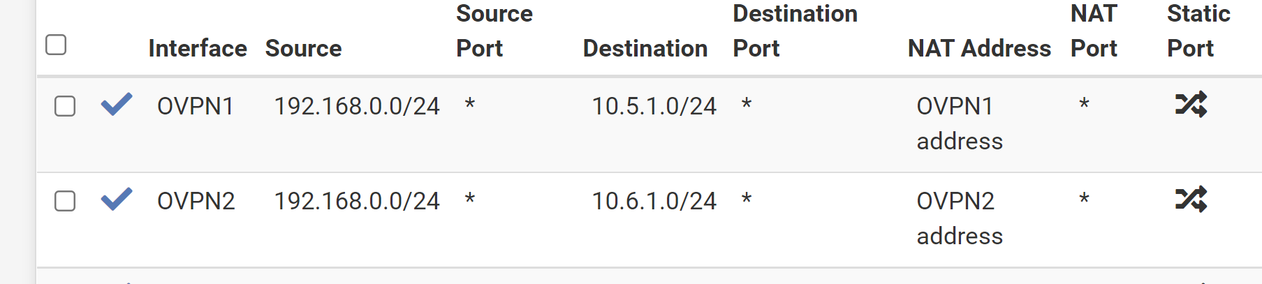The width and height of the screenshot is (1262, 284).
Task: Click destination 10.5.1.0/24 in OVPN1 row
Action: tap(654, 106)
